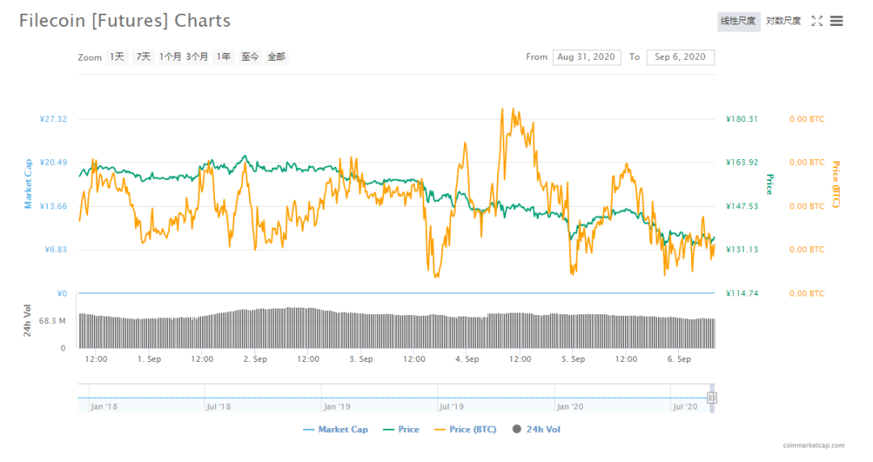Click Jul '18 in navigator timeline
Viewport: 873px width, 462px height.
pos(219,407)
